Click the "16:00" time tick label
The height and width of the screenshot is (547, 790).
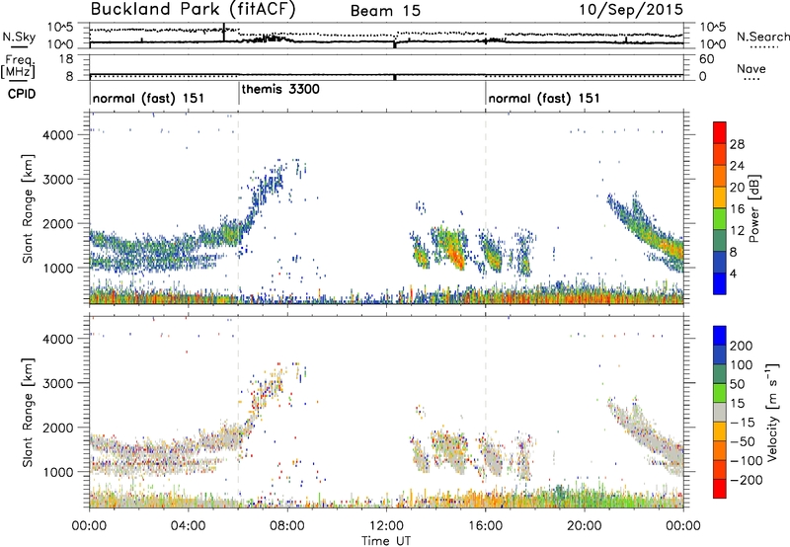(485, 526)
